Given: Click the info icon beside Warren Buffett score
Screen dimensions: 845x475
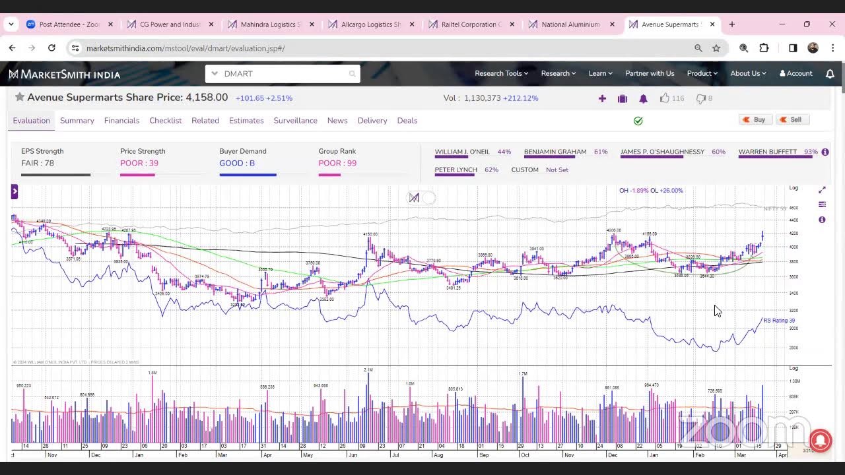Looking at the screenshot, I should 825,152.
